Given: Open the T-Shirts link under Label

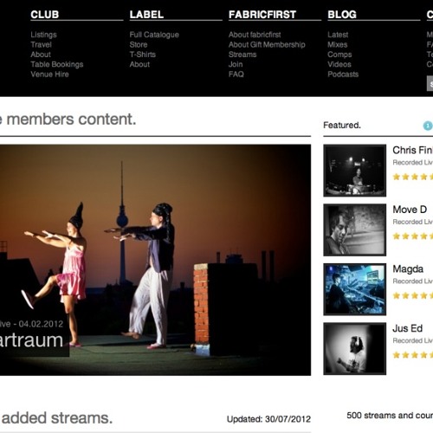Looking at the screenshot, I should pos(143,55).
